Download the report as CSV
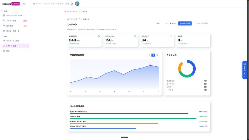This screenshot has width=249, height=140. pyautogui.click(x=173, y=23)
